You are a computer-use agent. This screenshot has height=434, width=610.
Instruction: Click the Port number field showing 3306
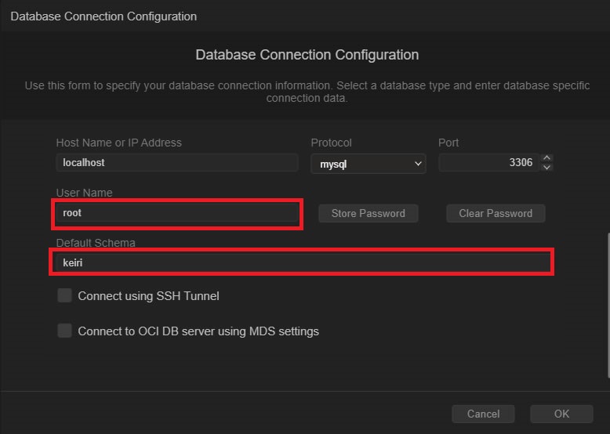pyautogui.click(x=488, y=163)
